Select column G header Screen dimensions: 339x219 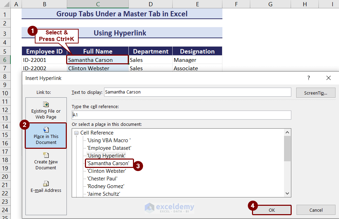270,4
